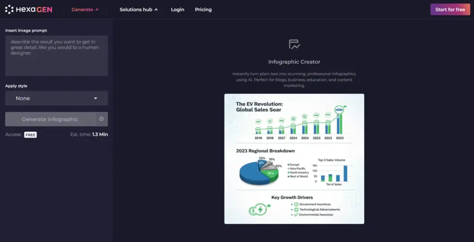Open generation settings gear icon
Image resolution: width=474 pixels, height=242 pixels.
(101, 119)
